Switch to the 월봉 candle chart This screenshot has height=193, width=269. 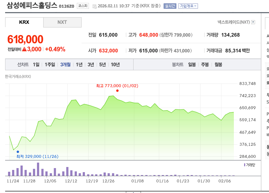coord(218,64)
